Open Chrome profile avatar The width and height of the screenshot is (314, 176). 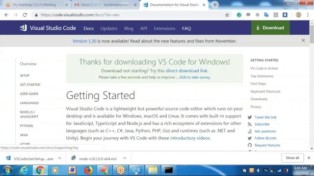pos(298,15)
